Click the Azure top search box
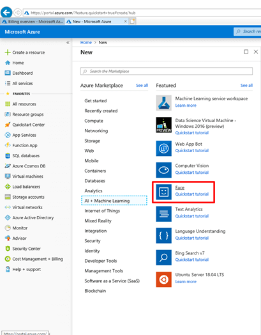The width and height of the screenshot is (261, 335). click(248, 31)
